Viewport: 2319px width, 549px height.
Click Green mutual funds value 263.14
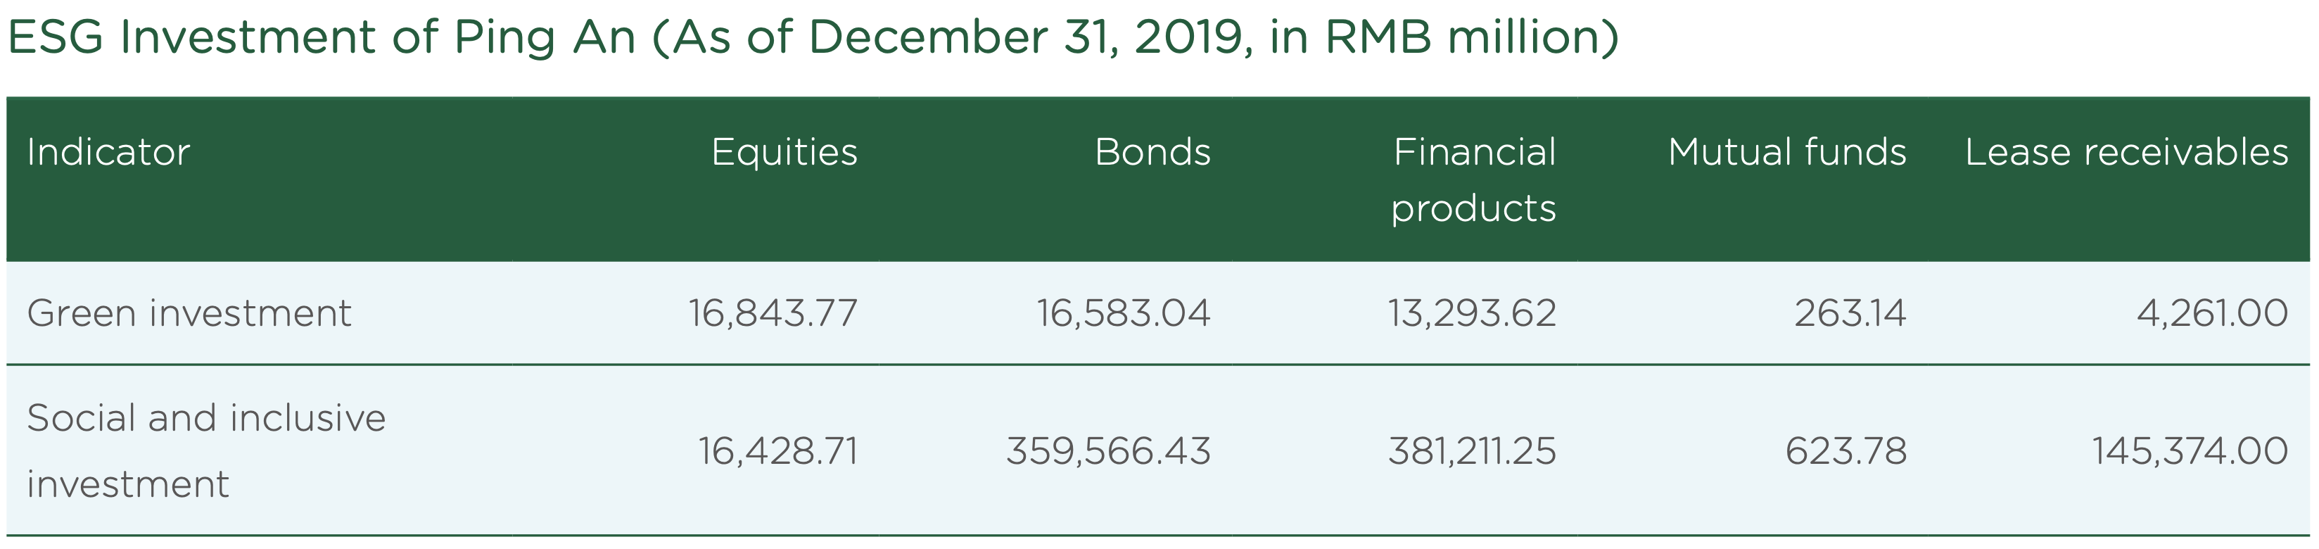(x=1850, y=313)
